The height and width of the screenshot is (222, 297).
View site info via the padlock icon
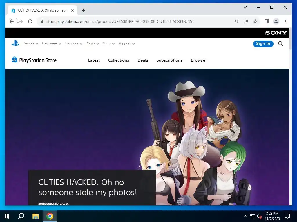(42, 21)
